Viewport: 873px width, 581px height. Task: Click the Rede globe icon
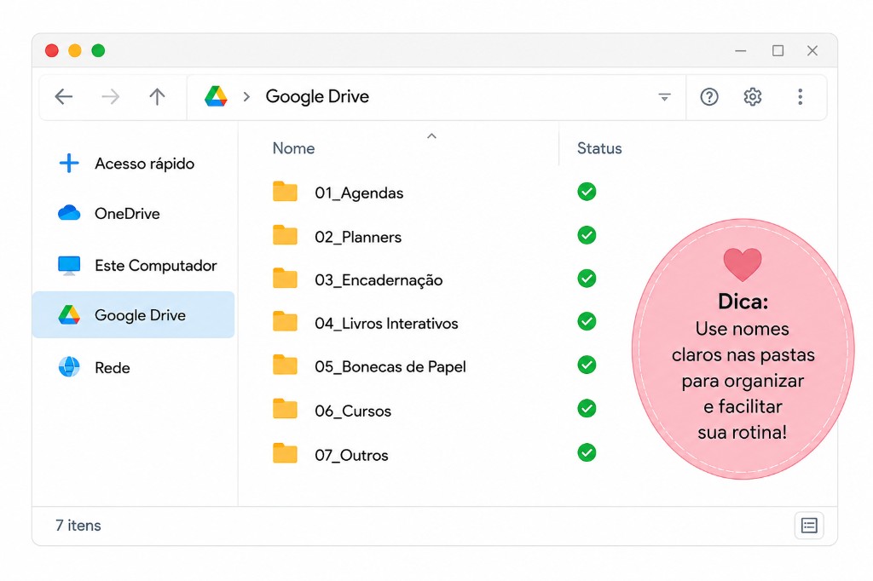click(x=69, y=366)
